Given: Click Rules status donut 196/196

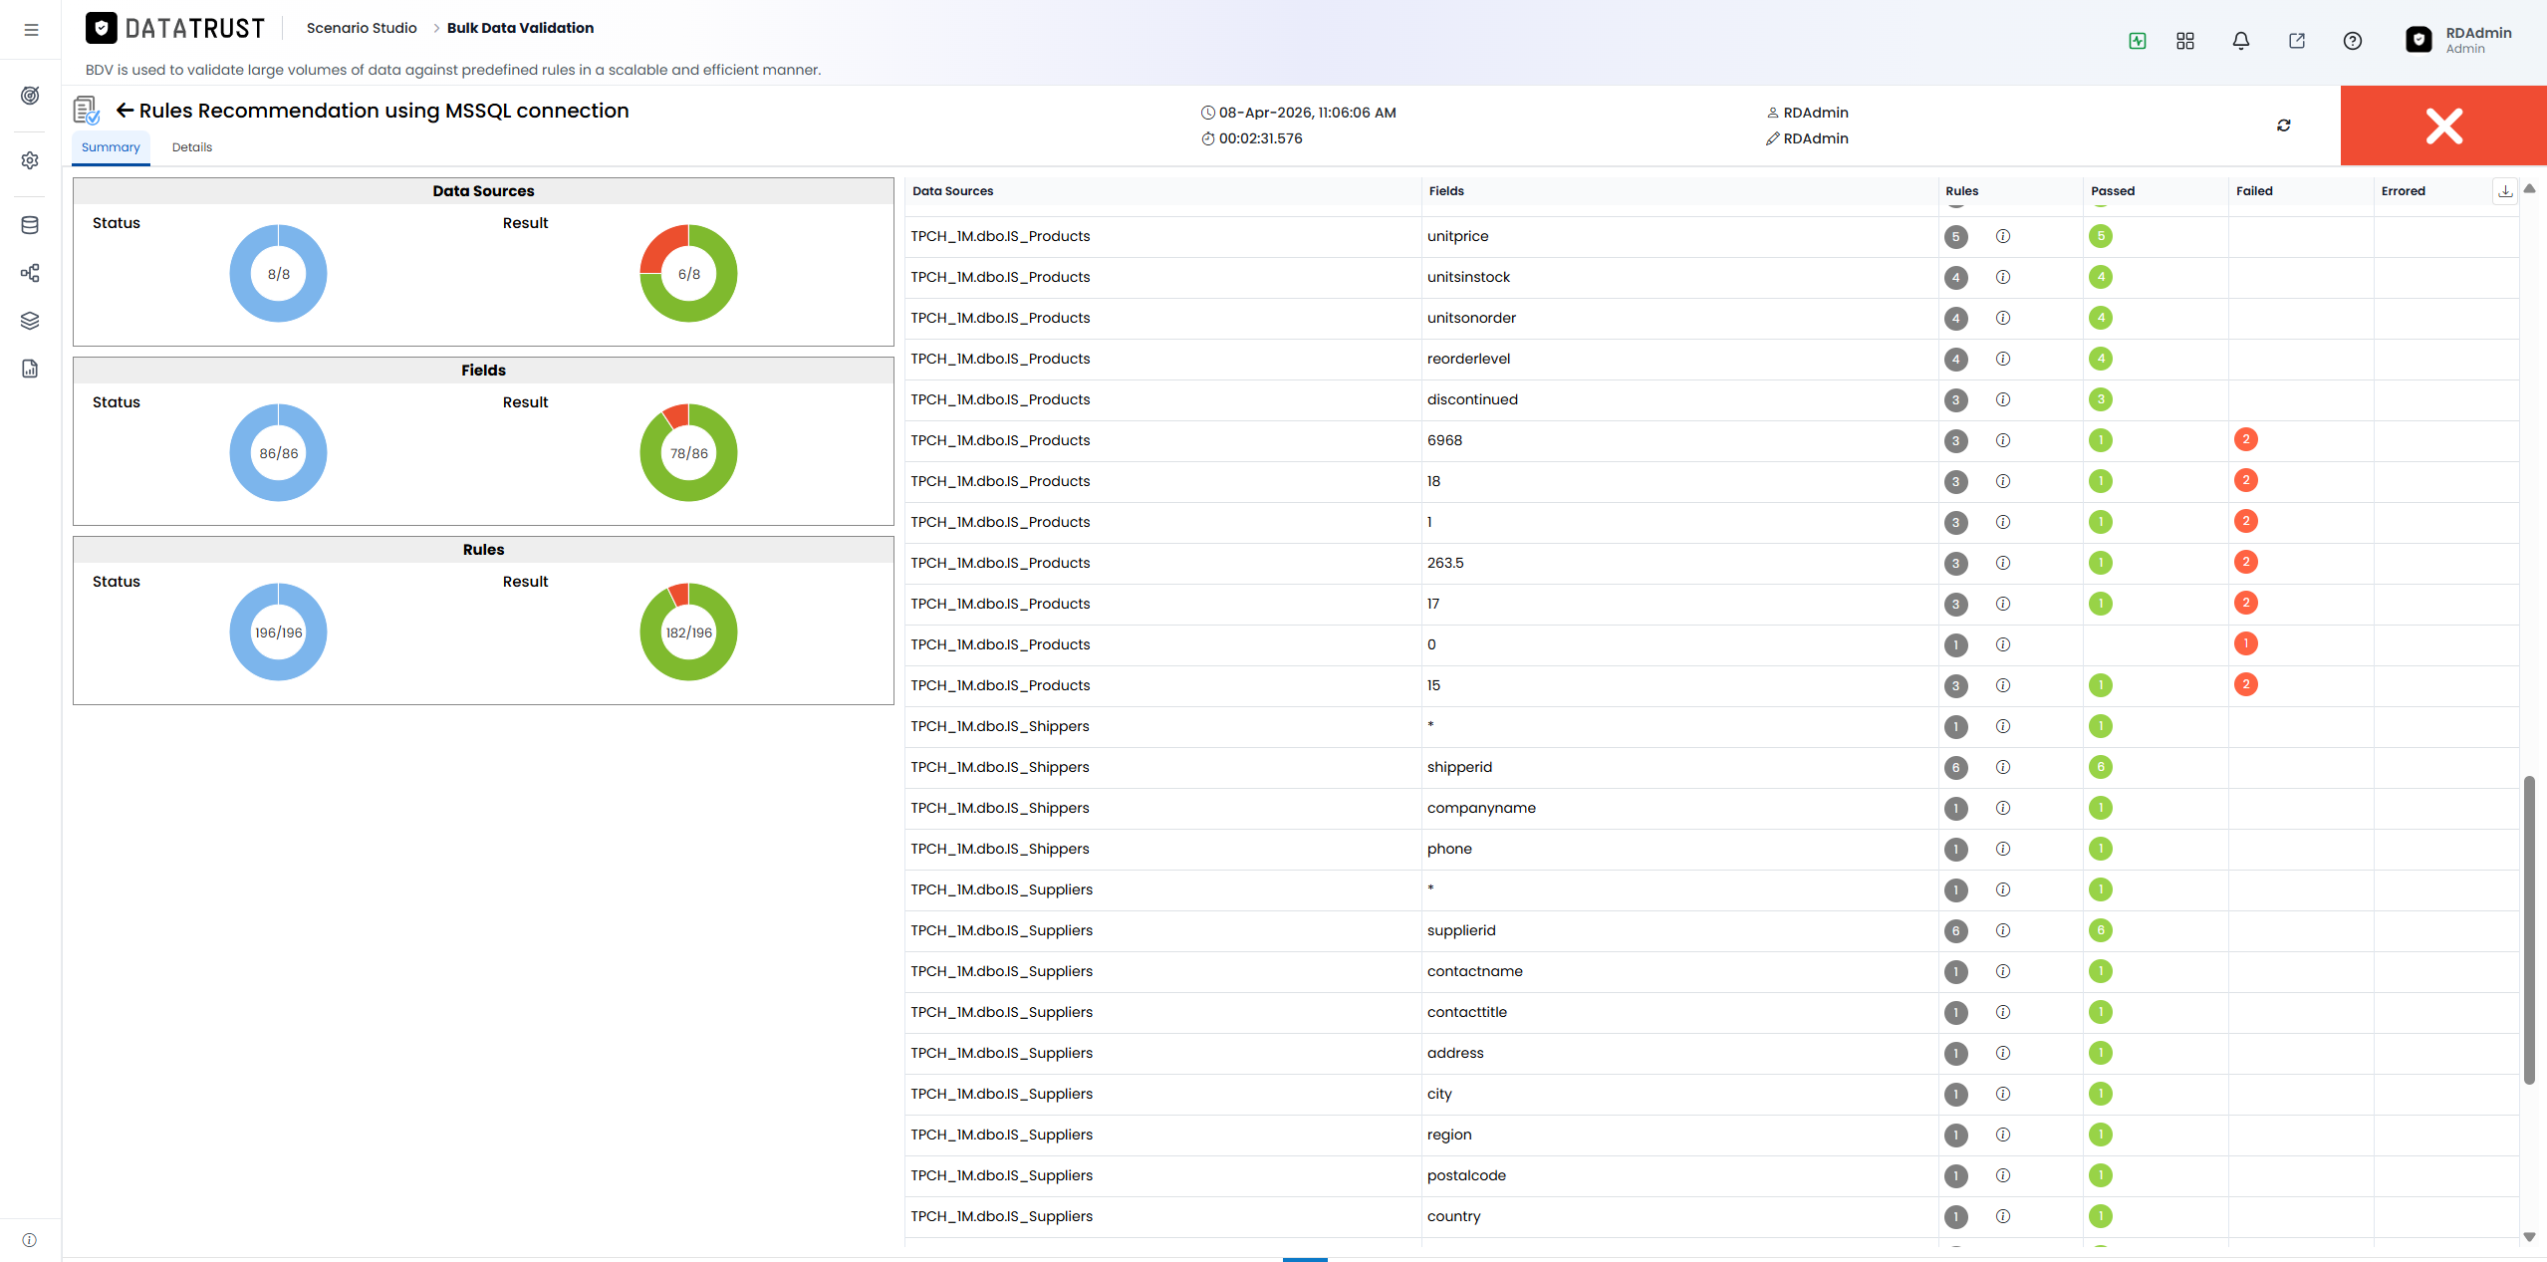Looking at the screenshot, I should pyautogui.click(x=279, y=632).
